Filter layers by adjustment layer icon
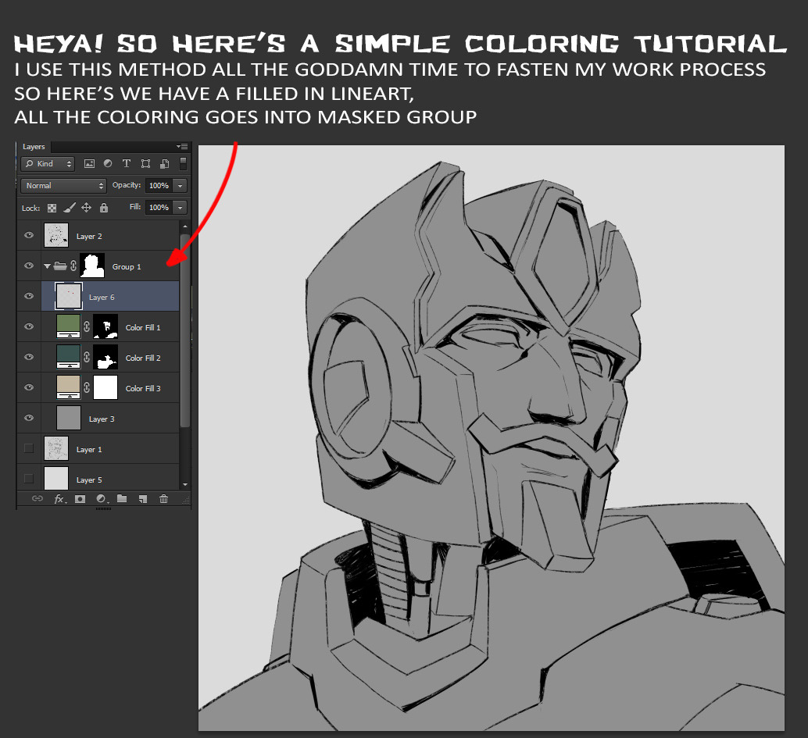This screenshot has height=738, width=808. [108, 163]
